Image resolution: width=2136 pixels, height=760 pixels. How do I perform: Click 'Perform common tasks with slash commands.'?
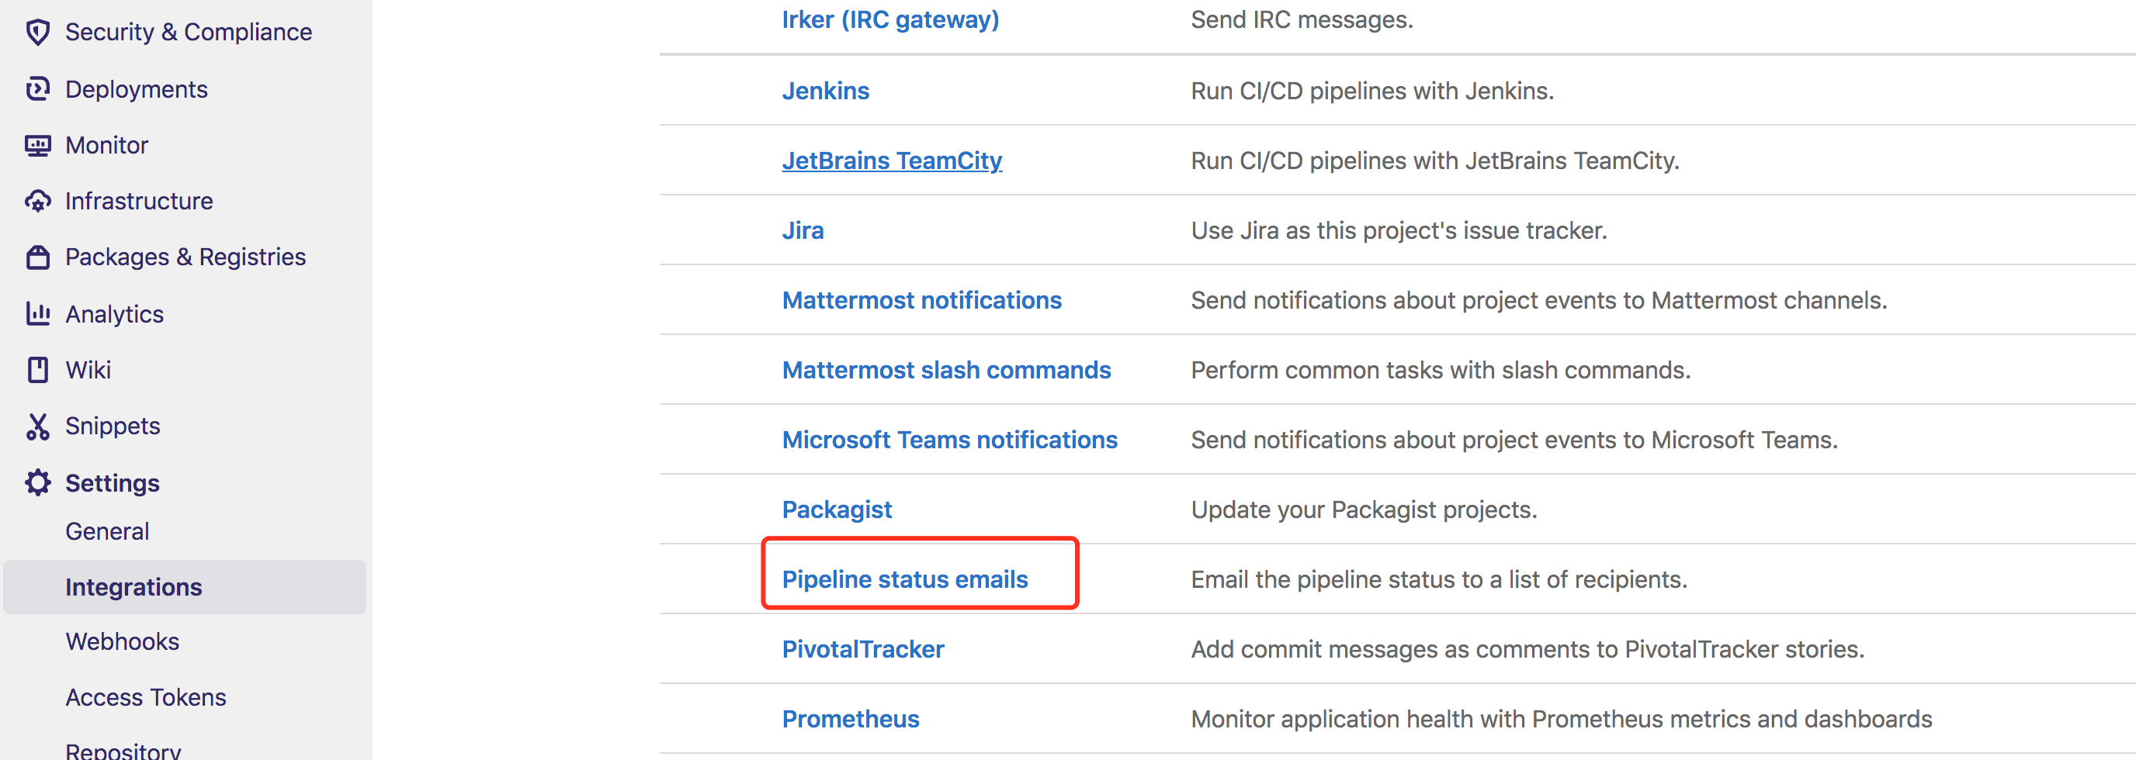[x=1441, y=370]
